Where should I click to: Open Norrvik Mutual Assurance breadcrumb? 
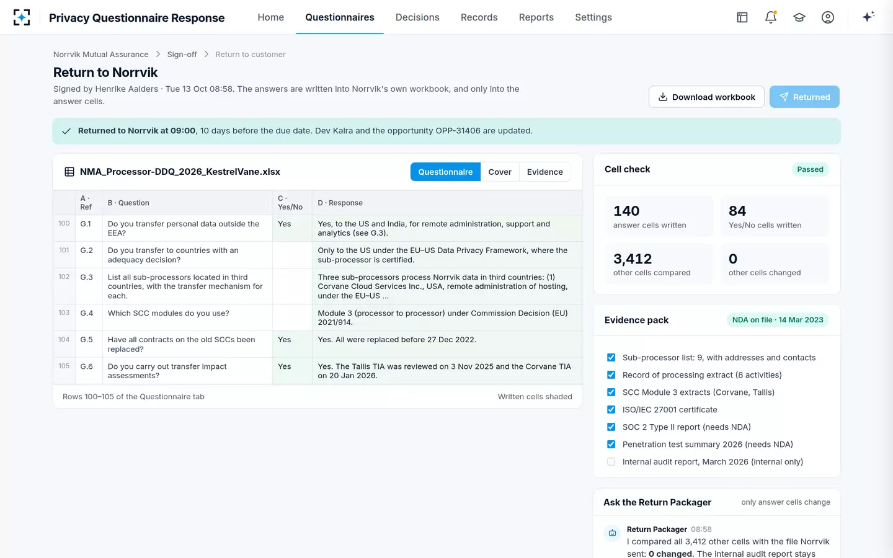click(x=101, y=55)
